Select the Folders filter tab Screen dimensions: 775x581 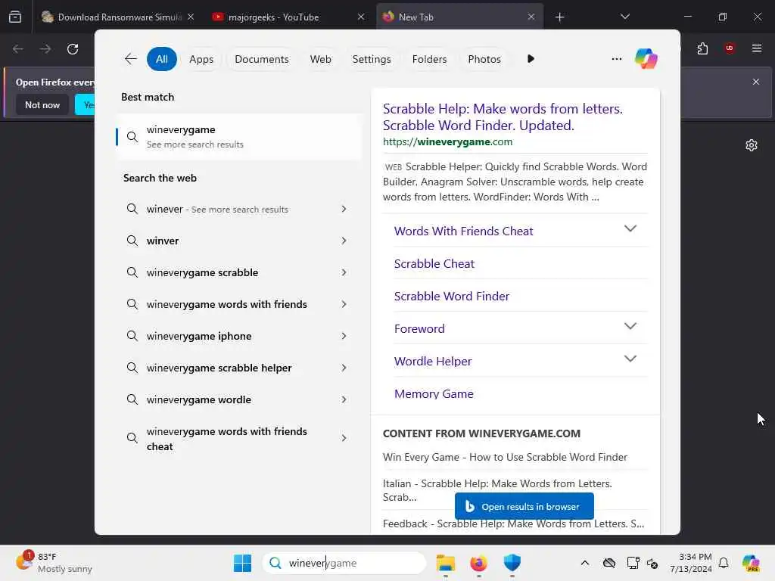coord(429,59)
